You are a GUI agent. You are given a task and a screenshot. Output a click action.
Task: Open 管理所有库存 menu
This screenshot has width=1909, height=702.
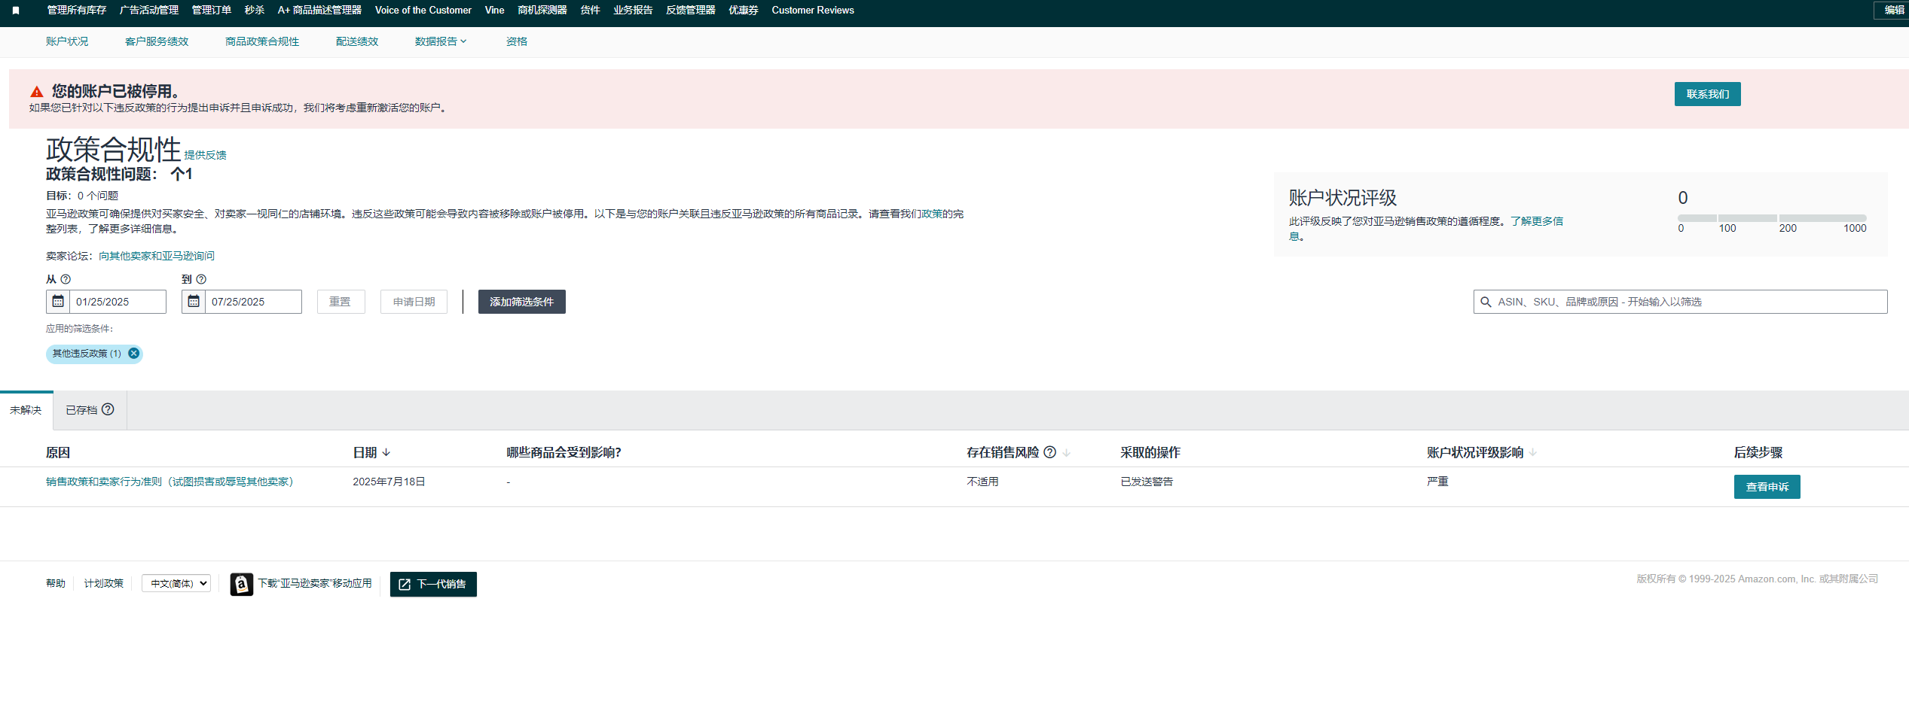[x=77, y=11]
